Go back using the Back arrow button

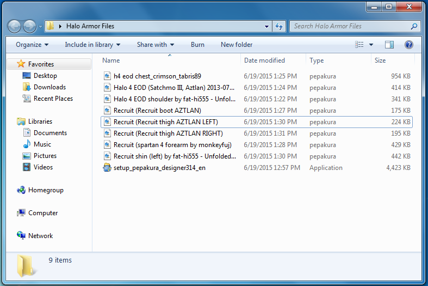[14, 27]
